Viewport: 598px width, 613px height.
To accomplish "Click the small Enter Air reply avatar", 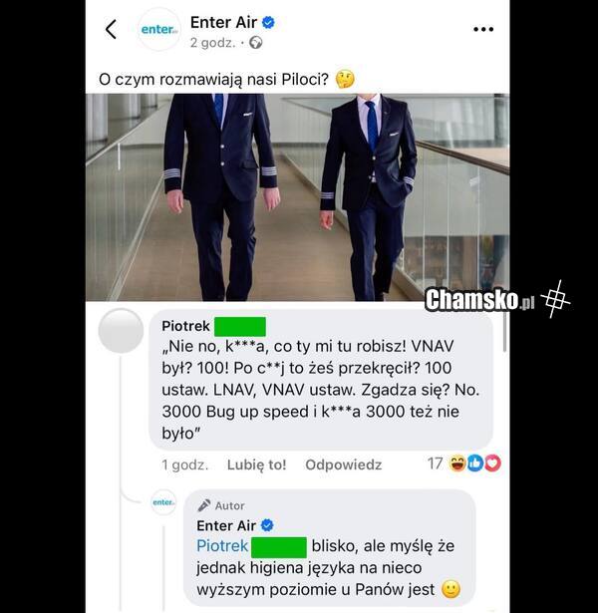I will pos(163,502).
